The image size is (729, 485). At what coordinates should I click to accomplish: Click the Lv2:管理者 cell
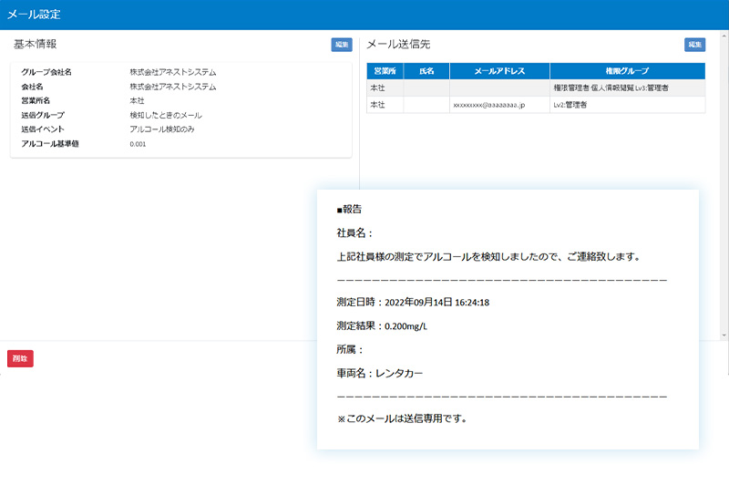[x=627, y=105]
